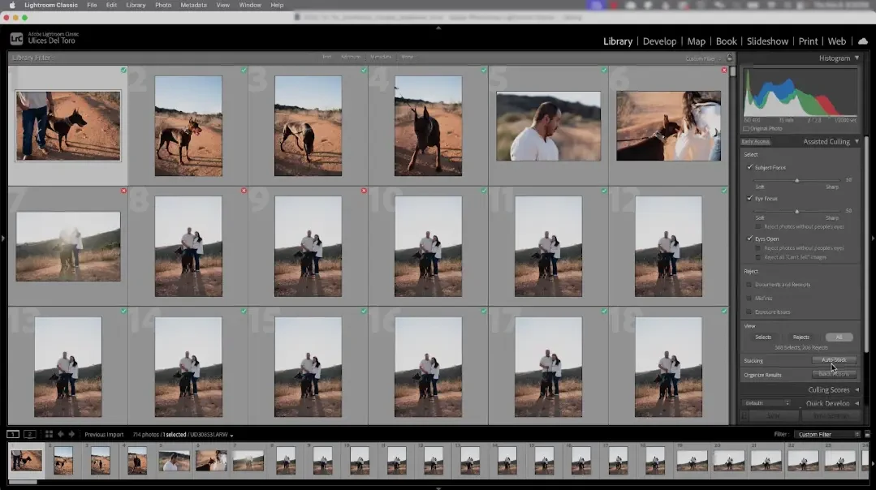This screenshot has height=490, width=876.
Task: Click the filmstrip horizontal scrollbar
Action: (23, 482)
